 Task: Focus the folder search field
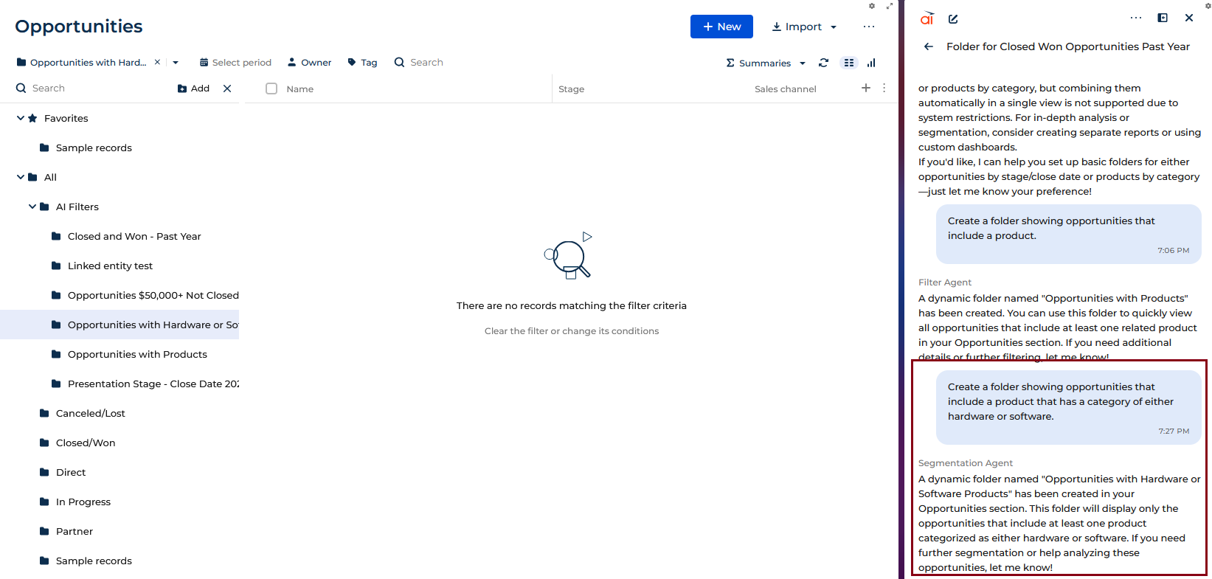pyautogui.click(x=92, y=89)
